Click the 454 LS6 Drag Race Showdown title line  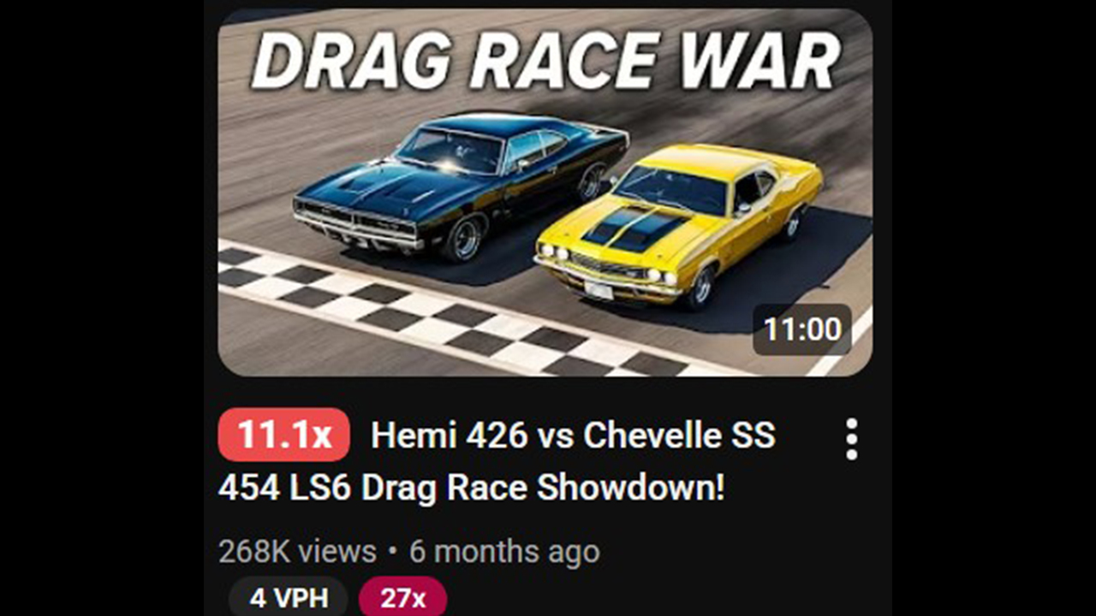(471, 488)
